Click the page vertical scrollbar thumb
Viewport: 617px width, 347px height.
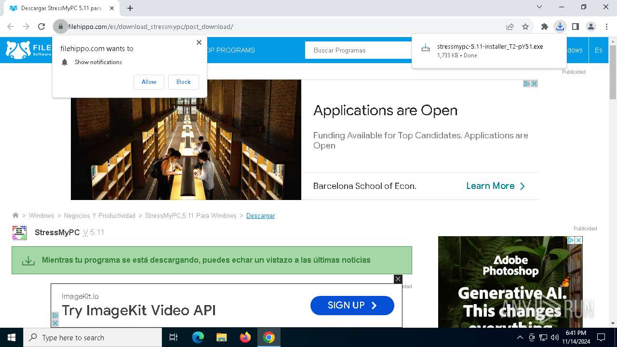pos(613,72)
